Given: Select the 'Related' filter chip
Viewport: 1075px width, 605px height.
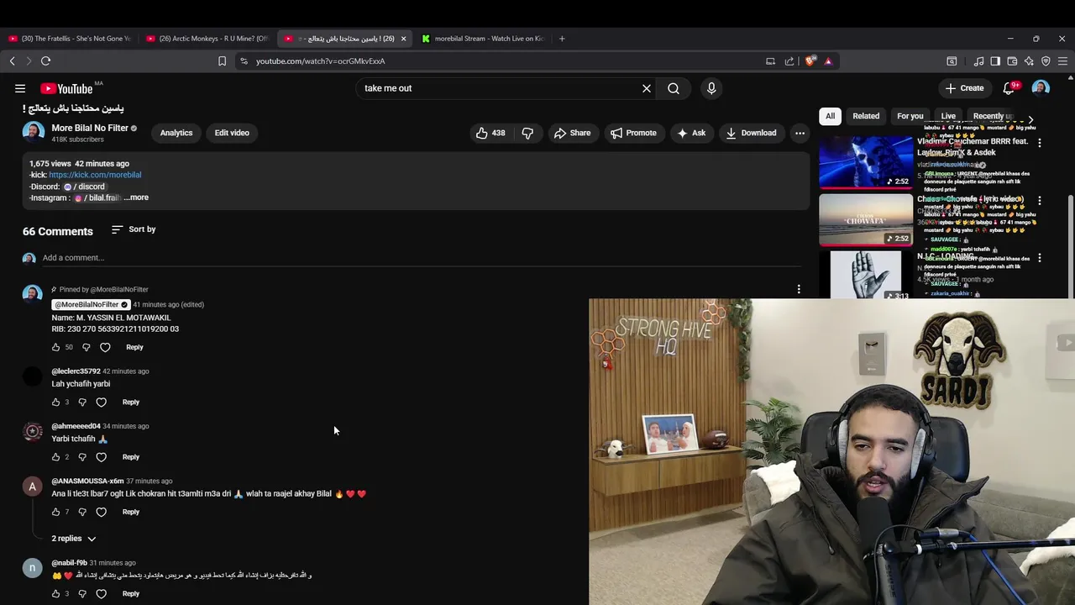Looking at the screenshot, I should 866,116.
